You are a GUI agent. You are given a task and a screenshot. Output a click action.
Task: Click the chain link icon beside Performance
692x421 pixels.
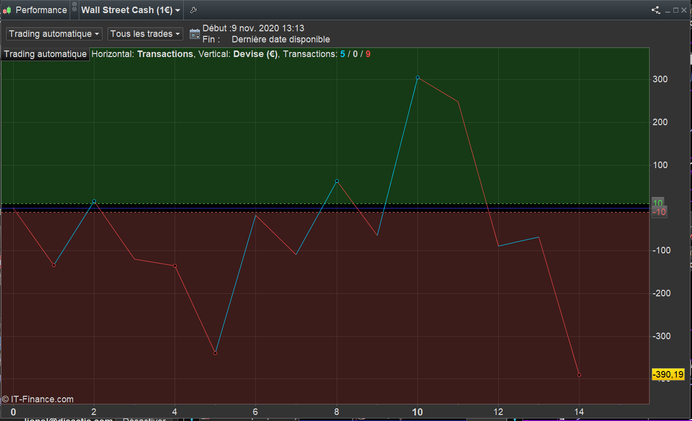click(74, 7)
